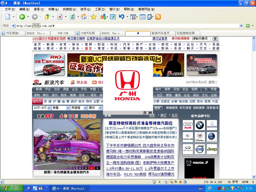Click the BMW brand logo

point(200,125)
